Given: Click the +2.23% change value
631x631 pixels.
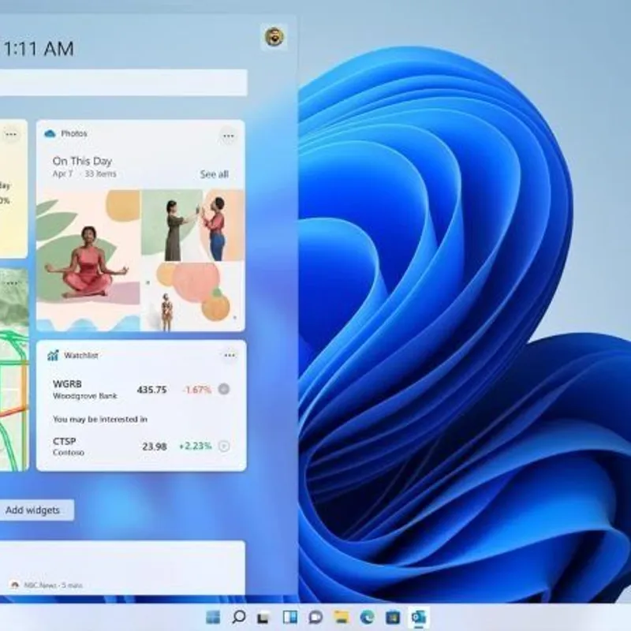Looking at the screenshot, I should [x=195, y=446].
